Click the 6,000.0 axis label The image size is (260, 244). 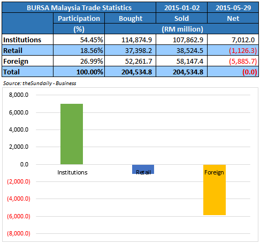[x=19, y=112]
